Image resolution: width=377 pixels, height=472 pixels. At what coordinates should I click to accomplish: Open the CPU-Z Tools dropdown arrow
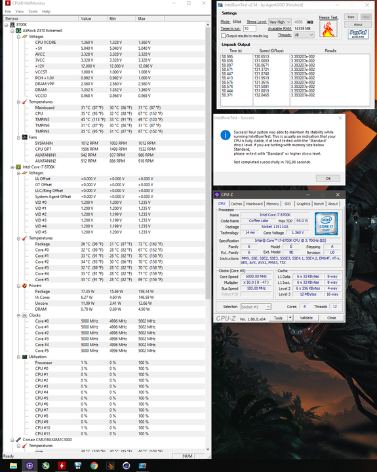(x=290, y=317)
